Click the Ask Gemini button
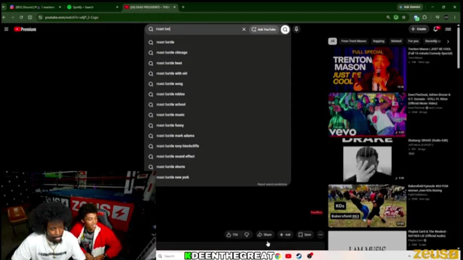This screenshot has height=260, width=463. tap(409, 7)
